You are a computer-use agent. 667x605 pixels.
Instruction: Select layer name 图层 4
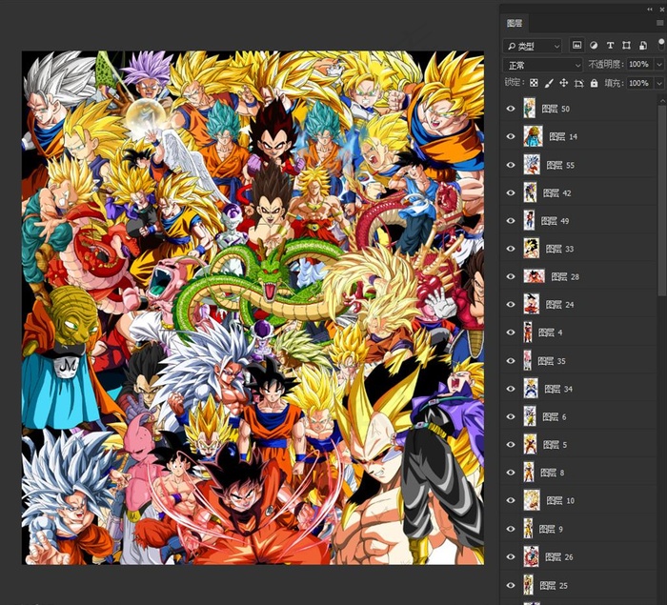[551, 333]
